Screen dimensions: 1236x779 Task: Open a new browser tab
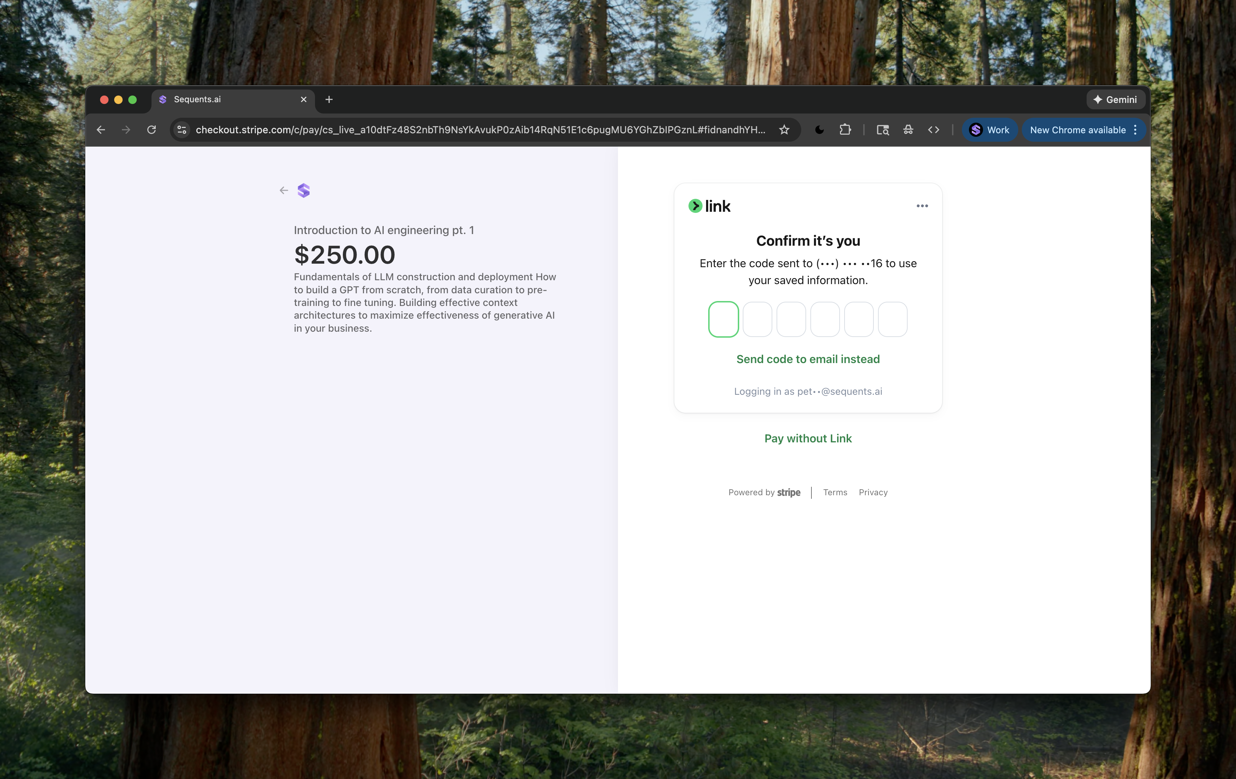point(329,99)
